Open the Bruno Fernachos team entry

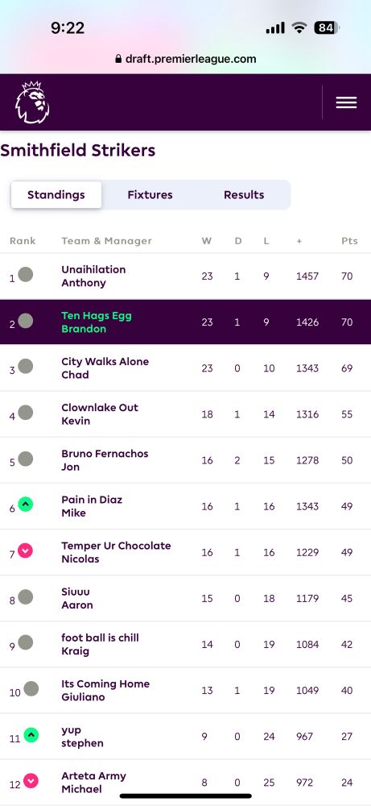pos(185,460)
